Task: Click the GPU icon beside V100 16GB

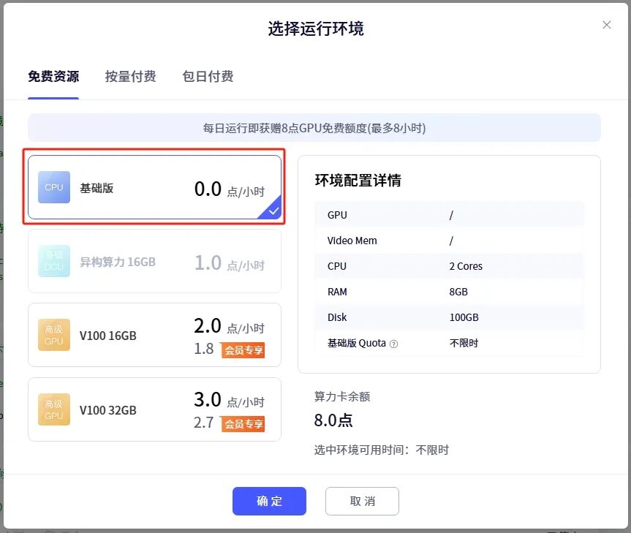Action: point(54,335)
